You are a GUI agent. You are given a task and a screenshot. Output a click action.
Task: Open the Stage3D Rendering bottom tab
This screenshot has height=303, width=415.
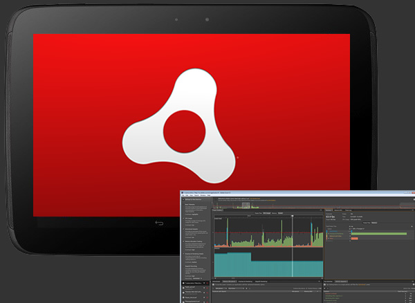[x=261, y=282]
